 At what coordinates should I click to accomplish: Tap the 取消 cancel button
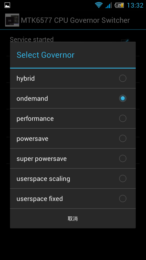pos(73,219)
